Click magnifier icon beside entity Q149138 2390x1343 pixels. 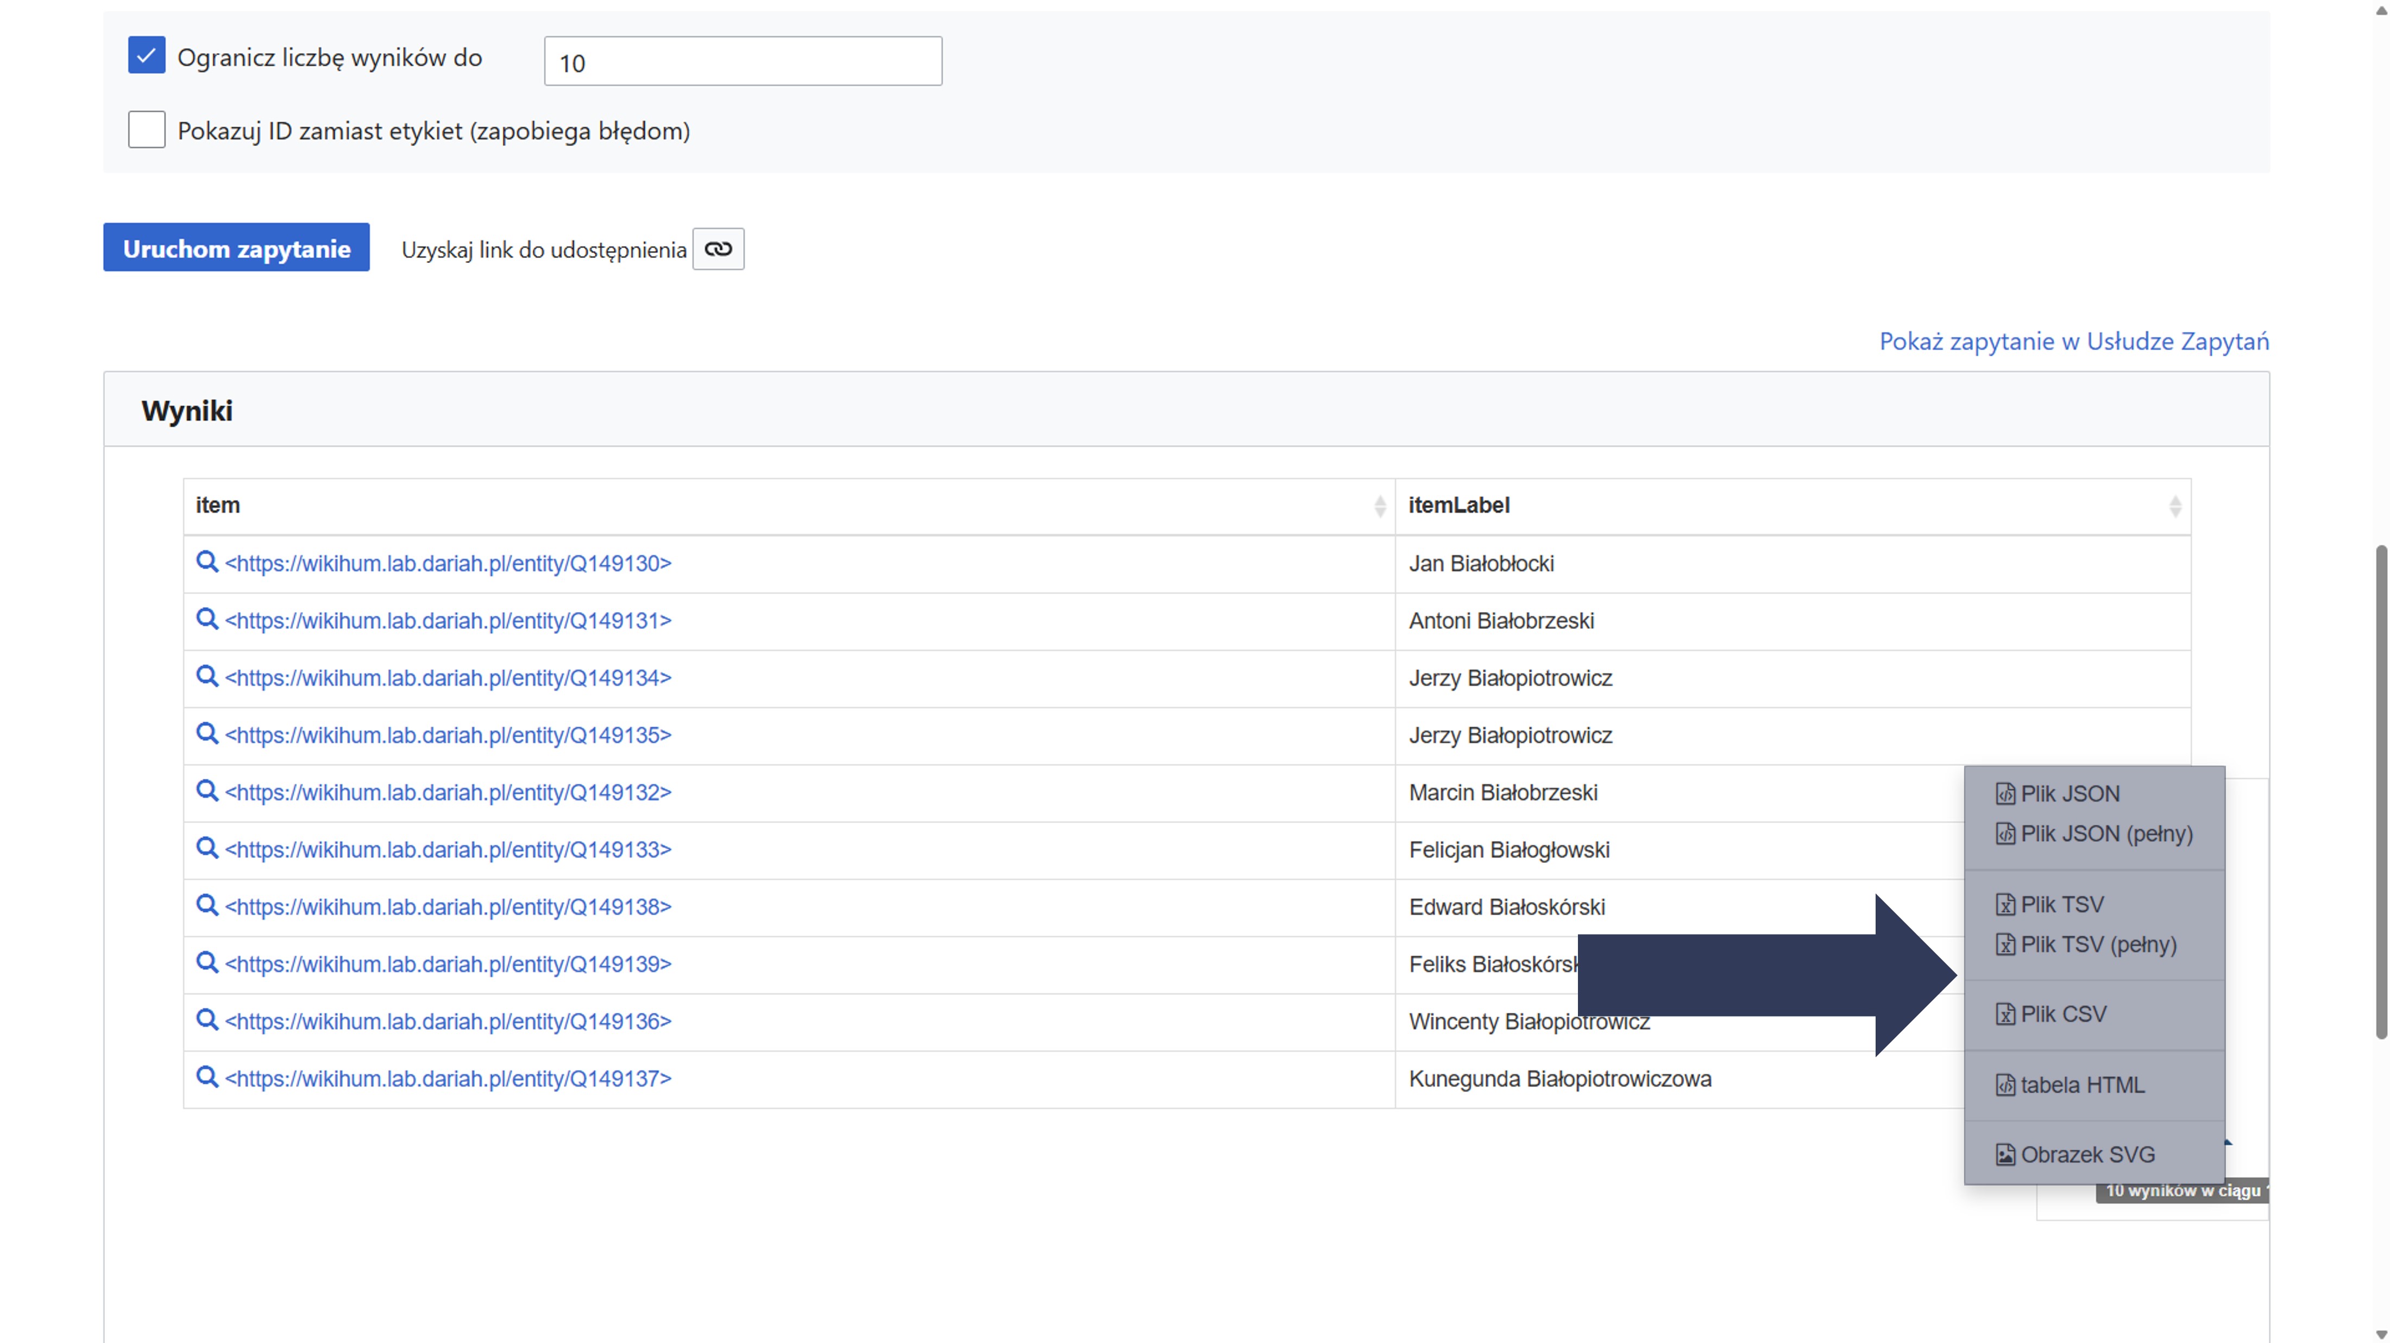pos(207,905)
